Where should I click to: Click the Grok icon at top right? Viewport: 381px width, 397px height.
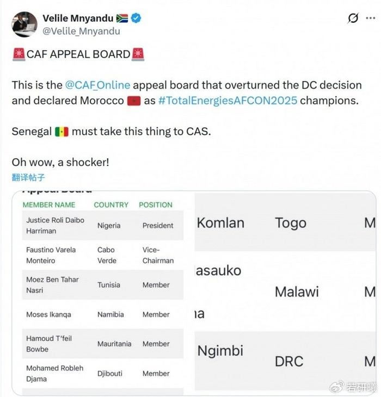click(x=353, y=18)
